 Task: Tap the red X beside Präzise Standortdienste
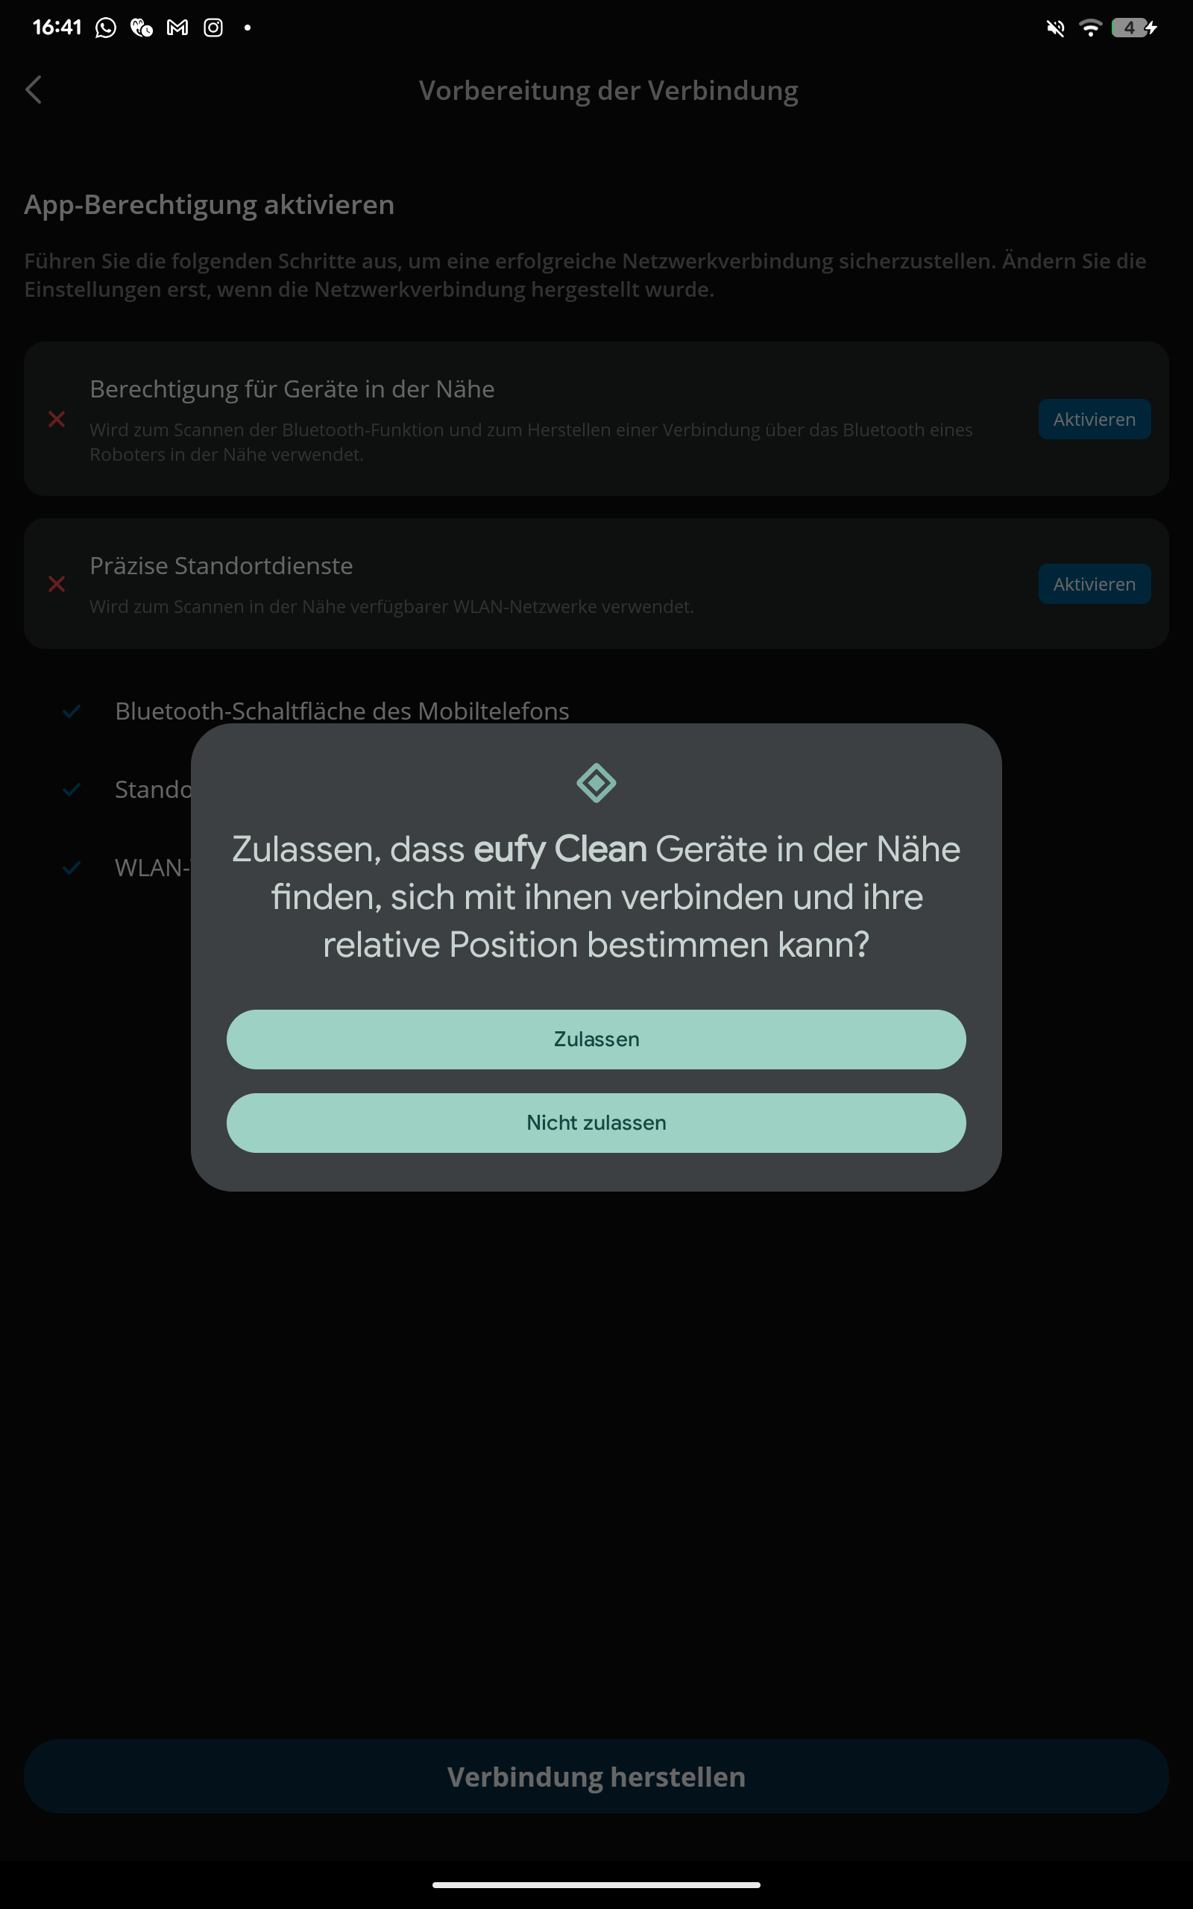point(57,584)
